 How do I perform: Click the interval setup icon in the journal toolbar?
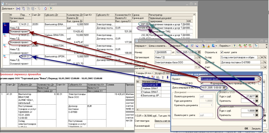coord(18,8)
